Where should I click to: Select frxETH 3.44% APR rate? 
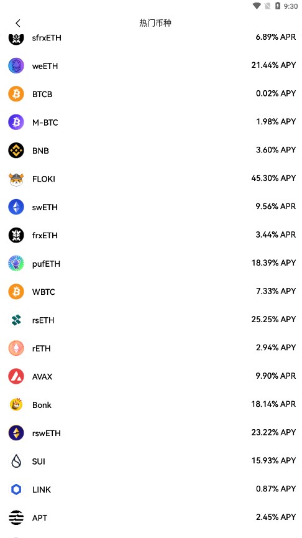pos(276,234)
